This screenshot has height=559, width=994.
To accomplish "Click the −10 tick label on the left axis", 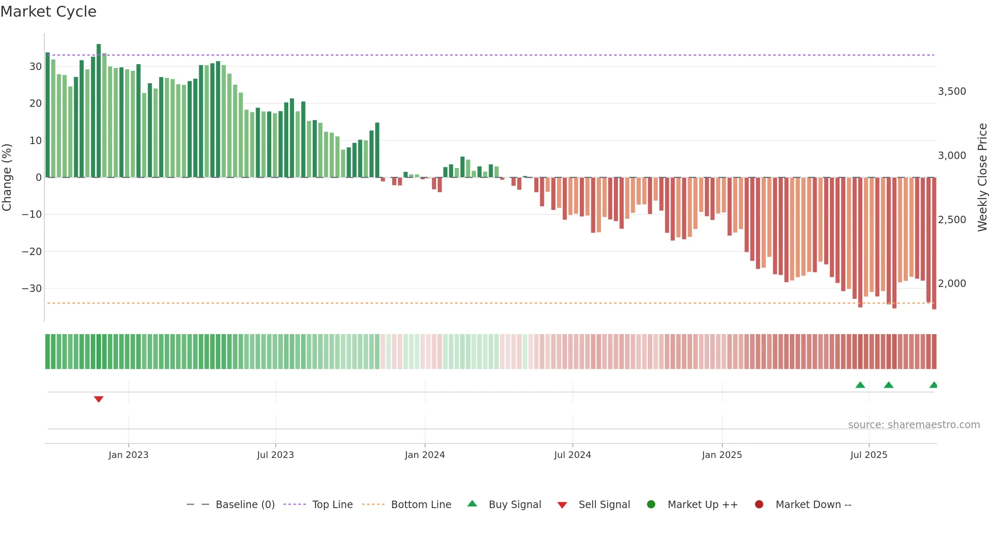I will pyautogui.click(x=32, y=214).
